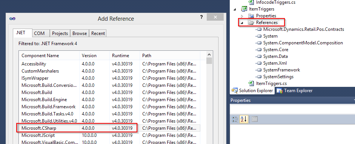355x144 pixels.
Task: Click the help question mark in Add Reference
Action: [201, 17]
